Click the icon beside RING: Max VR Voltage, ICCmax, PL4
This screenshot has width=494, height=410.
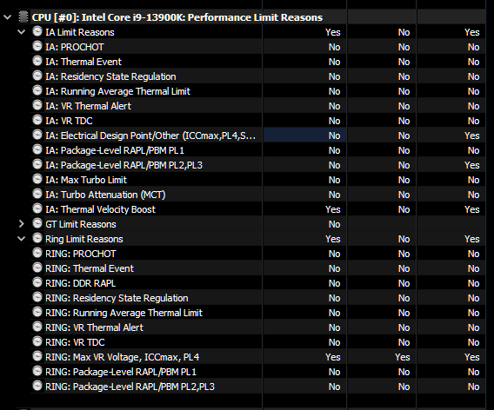point(37,357)
